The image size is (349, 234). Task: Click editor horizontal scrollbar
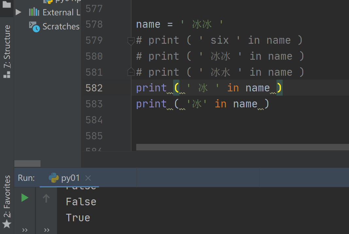242,147
